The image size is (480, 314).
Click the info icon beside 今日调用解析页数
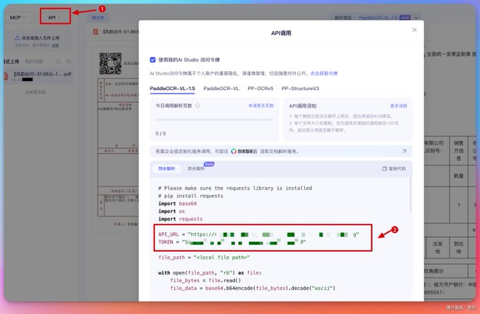198,106
